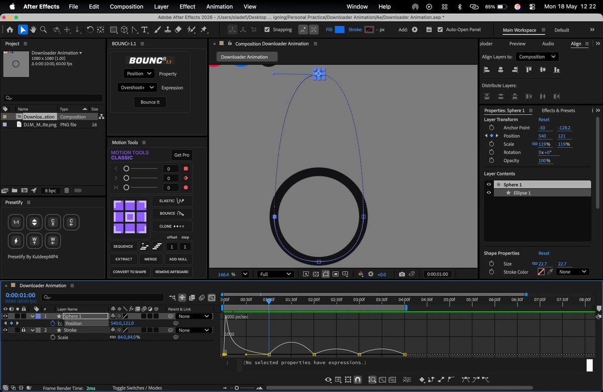
Task: Click the Project panel search field
Action: pyautogui.click(x=53, y=98)
